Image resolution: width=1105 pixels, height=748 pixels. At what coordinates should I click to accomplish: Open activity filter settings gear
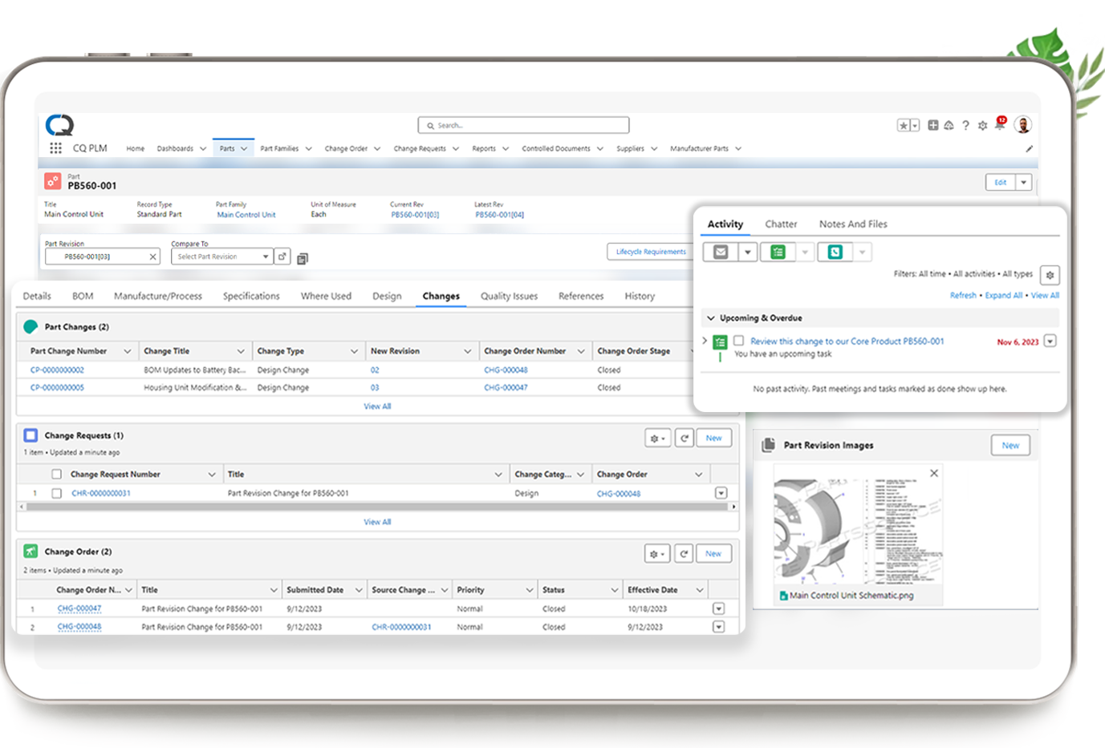1050,275
